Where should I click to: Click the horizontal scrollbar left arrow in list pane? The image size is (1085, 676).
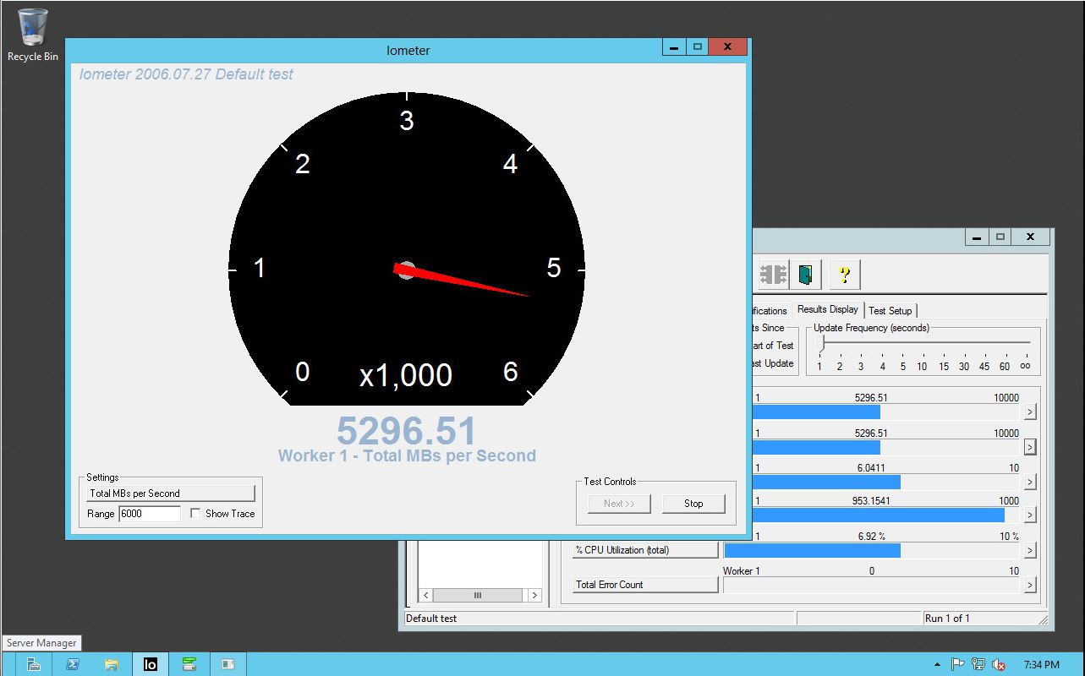click(x=425, y=596)
